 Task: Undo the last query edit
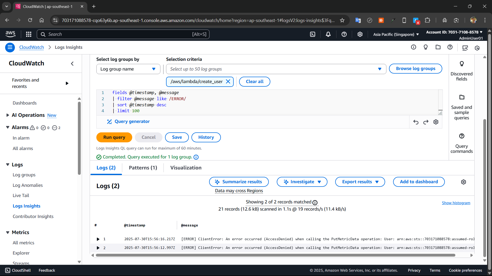(x=416, y=122)
